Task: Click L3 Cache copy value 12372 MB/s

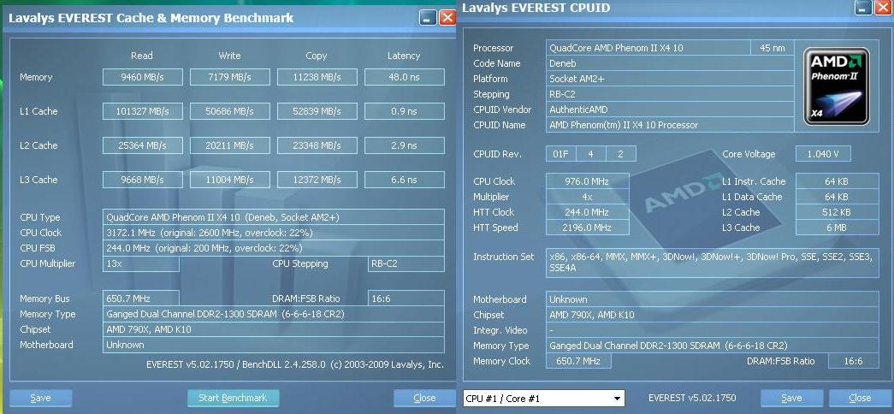Action: [x=317, y=180]
